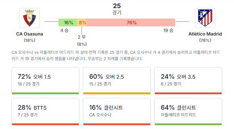
Task: Click the 24% 오버 3.5 stat card
Action: pyautogui.click(x=188, y=81)
